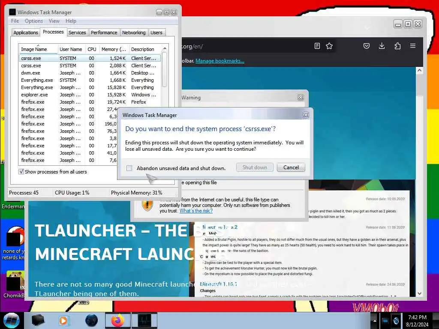Select the Processes tab

[x=53, y=32]
